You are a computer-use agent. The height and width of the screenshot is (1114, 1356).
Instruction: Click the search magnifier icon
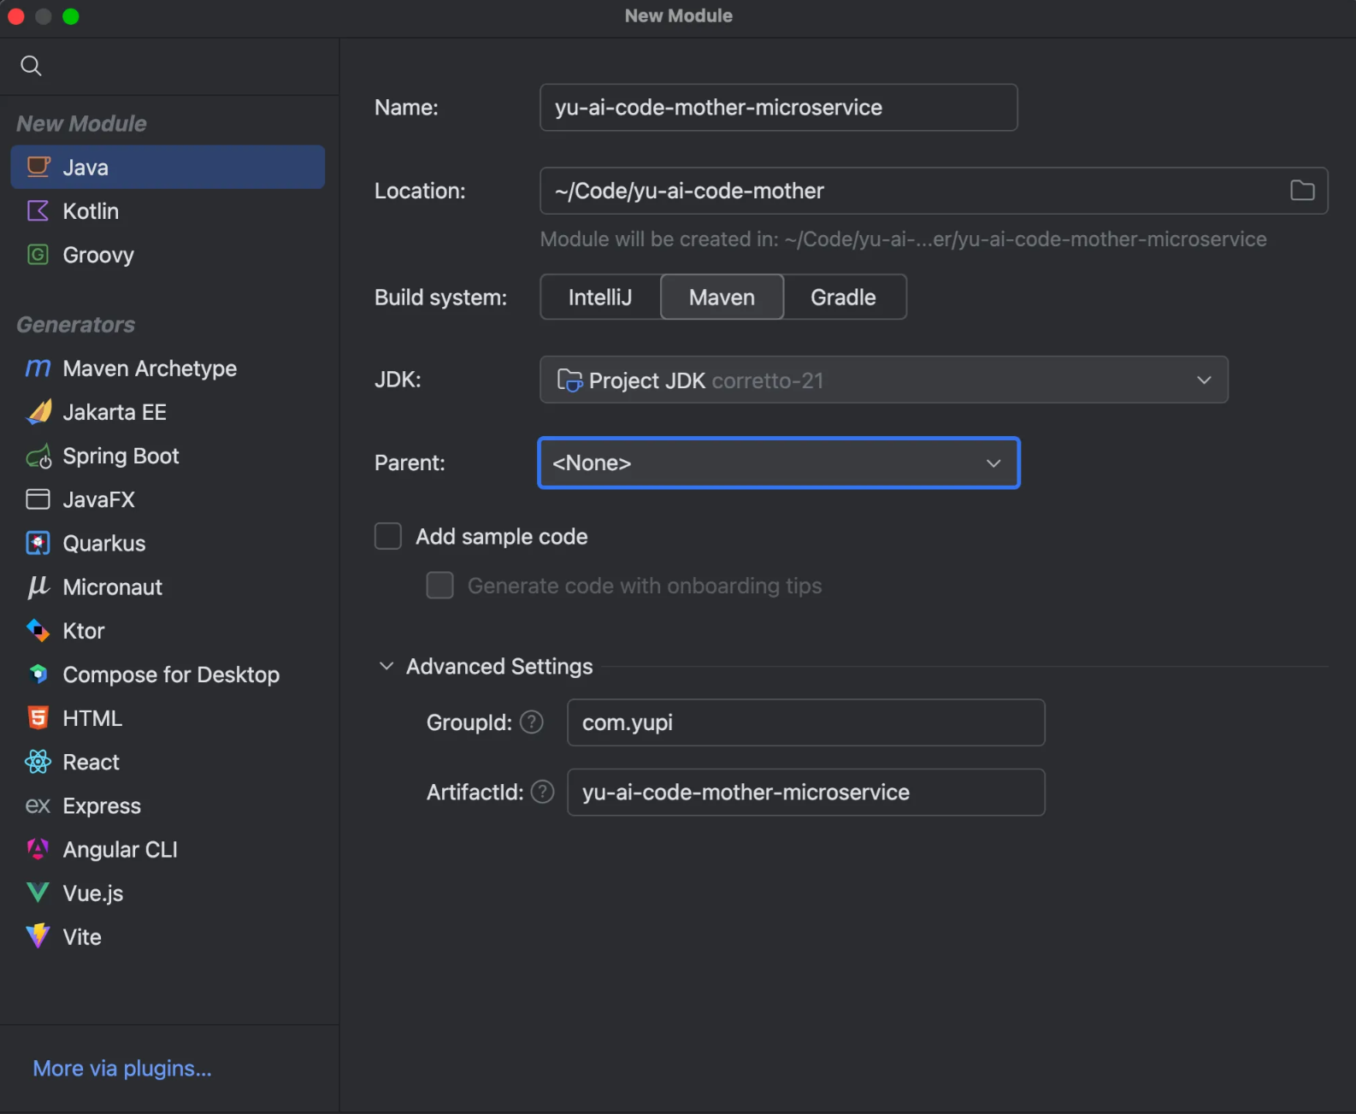(x=31, y=66)
